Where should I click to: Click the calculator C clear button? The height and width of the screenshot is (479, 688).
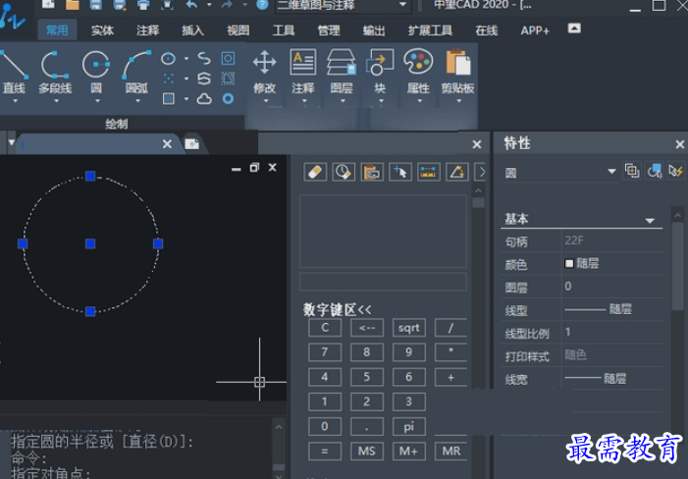coord(325,328)
